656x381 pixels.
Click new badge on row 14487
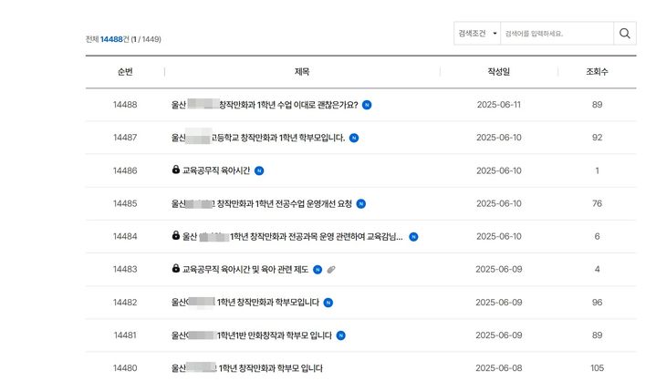tap(354, 138)
